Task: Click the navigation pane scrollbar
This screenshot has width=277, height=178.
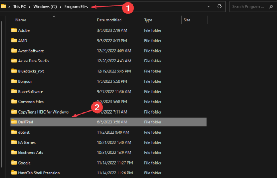Action: 2,95
